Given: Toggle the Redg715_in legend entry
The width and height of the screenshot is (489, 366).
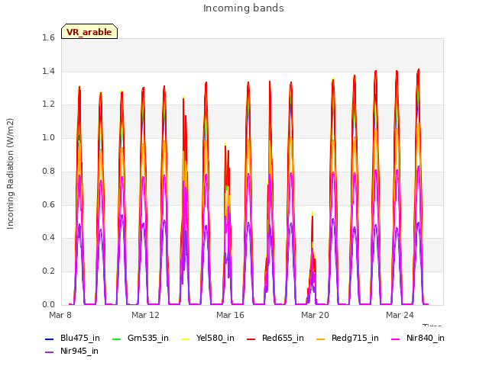Looking at the screenshot, I should pos(348,339).
